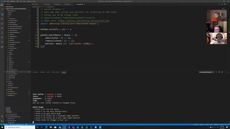Select the TERMINAL panel tab
The height and width of the screenshot is (129, 230).
pos(64,72)
